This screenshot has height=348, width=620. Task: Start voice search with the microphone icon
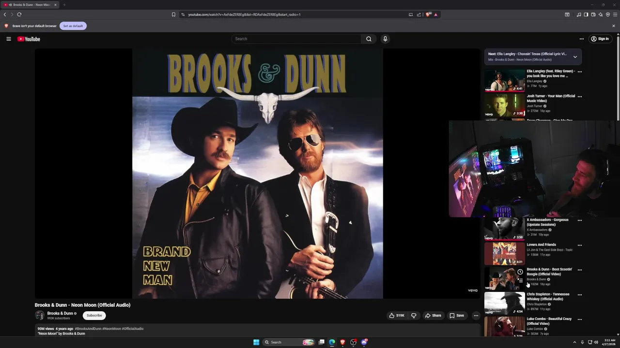click(x=385, y=39)
